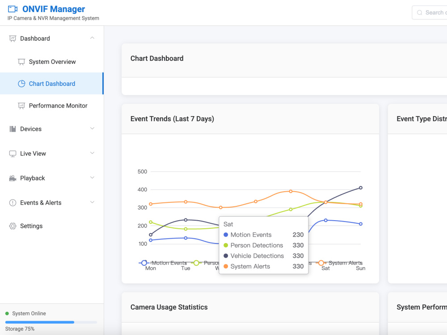Click the Motion Events point on Sun
The width and height of the screenshot is (447, 335).
point(361,224)
